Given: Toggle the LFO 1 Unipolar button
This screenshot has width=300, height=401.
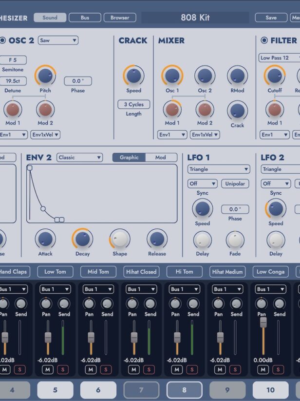Looking at the screenshot, I should [x=235, y=183].
